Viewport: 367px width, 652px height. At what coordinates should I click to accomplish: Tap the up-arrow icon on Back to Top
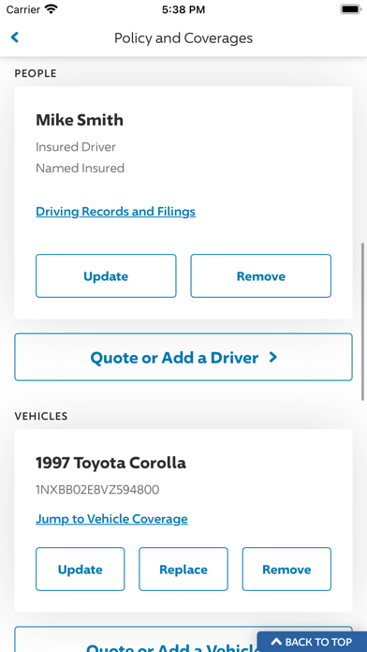(x=276, y=642)
